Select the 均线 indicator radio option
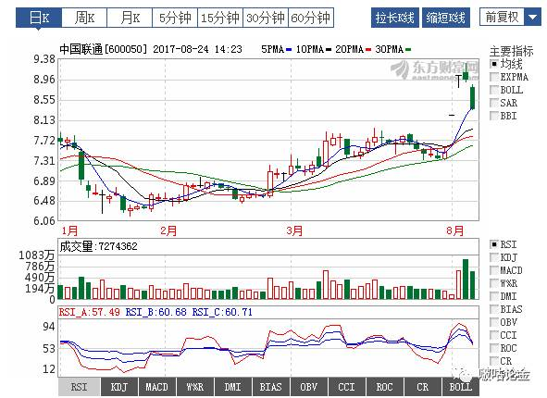 pyautogui.click(x=494, y=64)
